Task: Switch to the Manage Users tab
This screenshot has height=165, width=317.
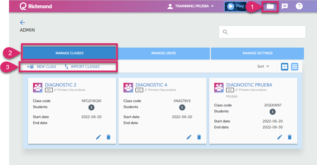Action: [x=164, y=53]
